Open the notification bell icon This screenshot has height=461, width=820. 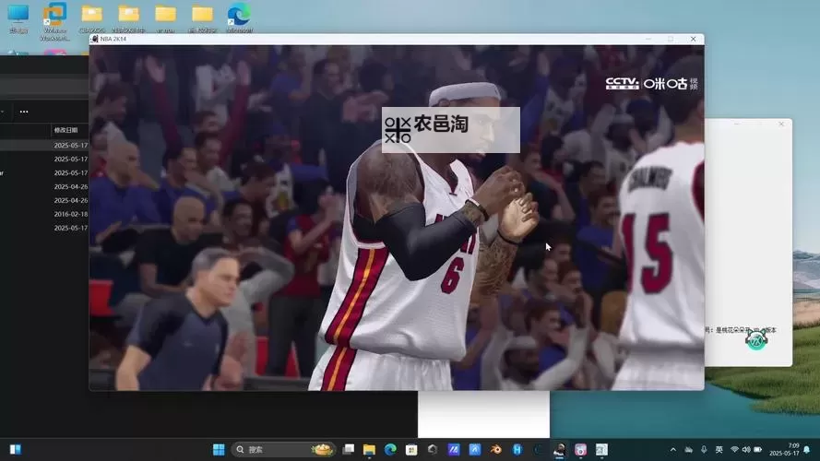(x=806, y=450)
